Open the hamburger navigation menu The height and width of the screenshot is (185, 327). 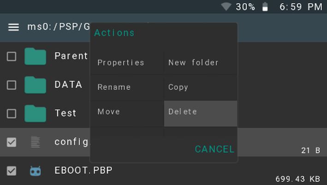coord(13,27)
